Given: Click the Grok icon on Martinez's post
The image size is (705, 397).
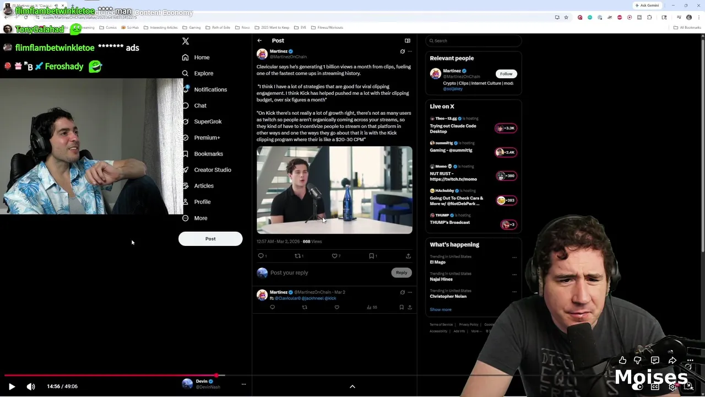Looking at the screenshot, I should (402, 51).
